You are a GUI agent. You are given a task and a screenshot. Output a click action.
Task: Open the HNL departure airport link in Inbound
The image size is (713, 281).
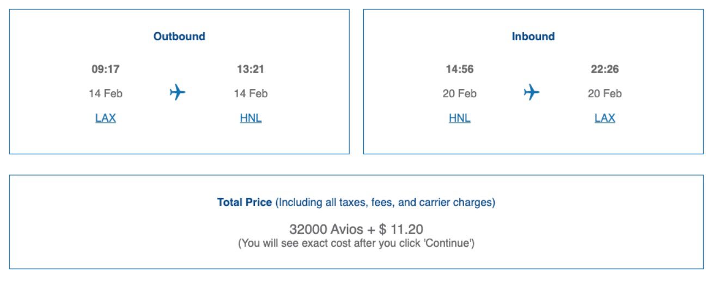pos(460,118)
